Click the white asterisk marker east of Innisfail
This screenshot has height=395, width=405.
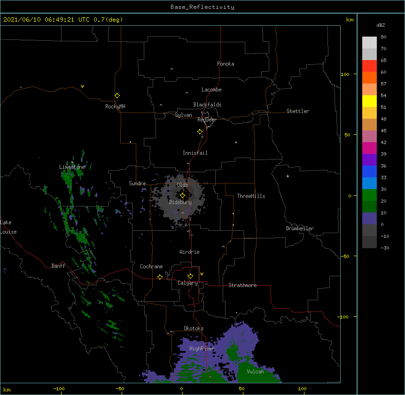(236, 142)
